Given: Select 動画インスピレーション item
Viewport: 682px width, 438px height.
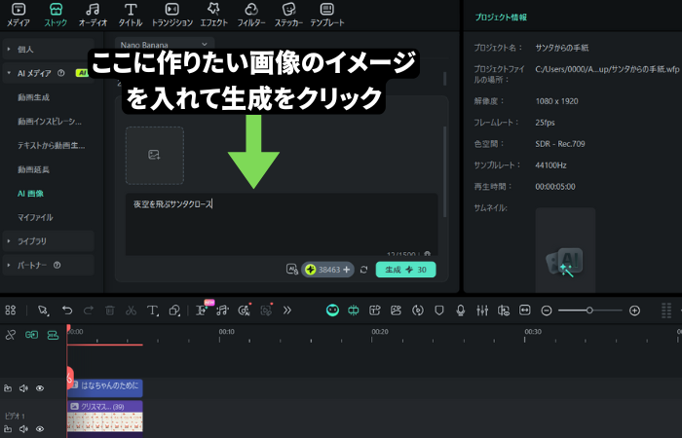Looking at the screenshot, I should pos(49,122).
